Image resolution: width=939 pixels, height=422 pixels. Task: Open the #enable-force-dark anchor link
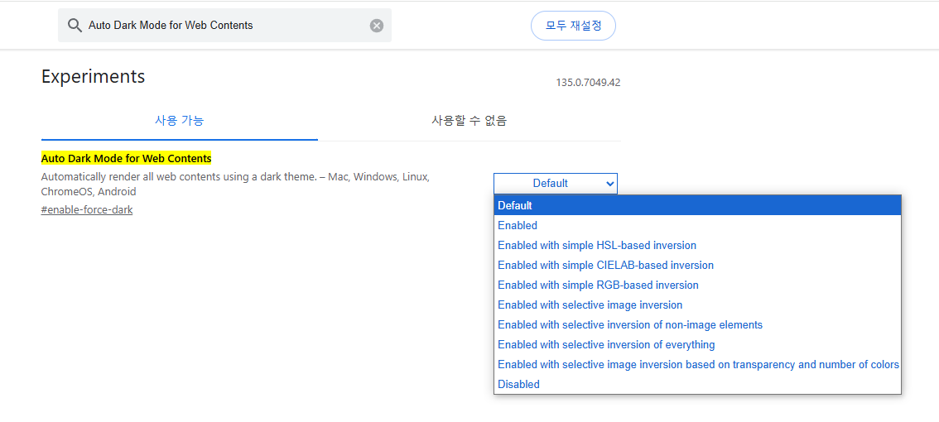87,210
